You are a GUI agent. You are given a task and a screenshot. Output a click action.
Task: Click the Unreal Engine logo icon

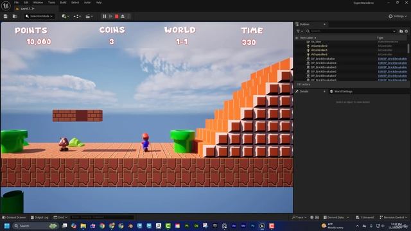point(6,5)
